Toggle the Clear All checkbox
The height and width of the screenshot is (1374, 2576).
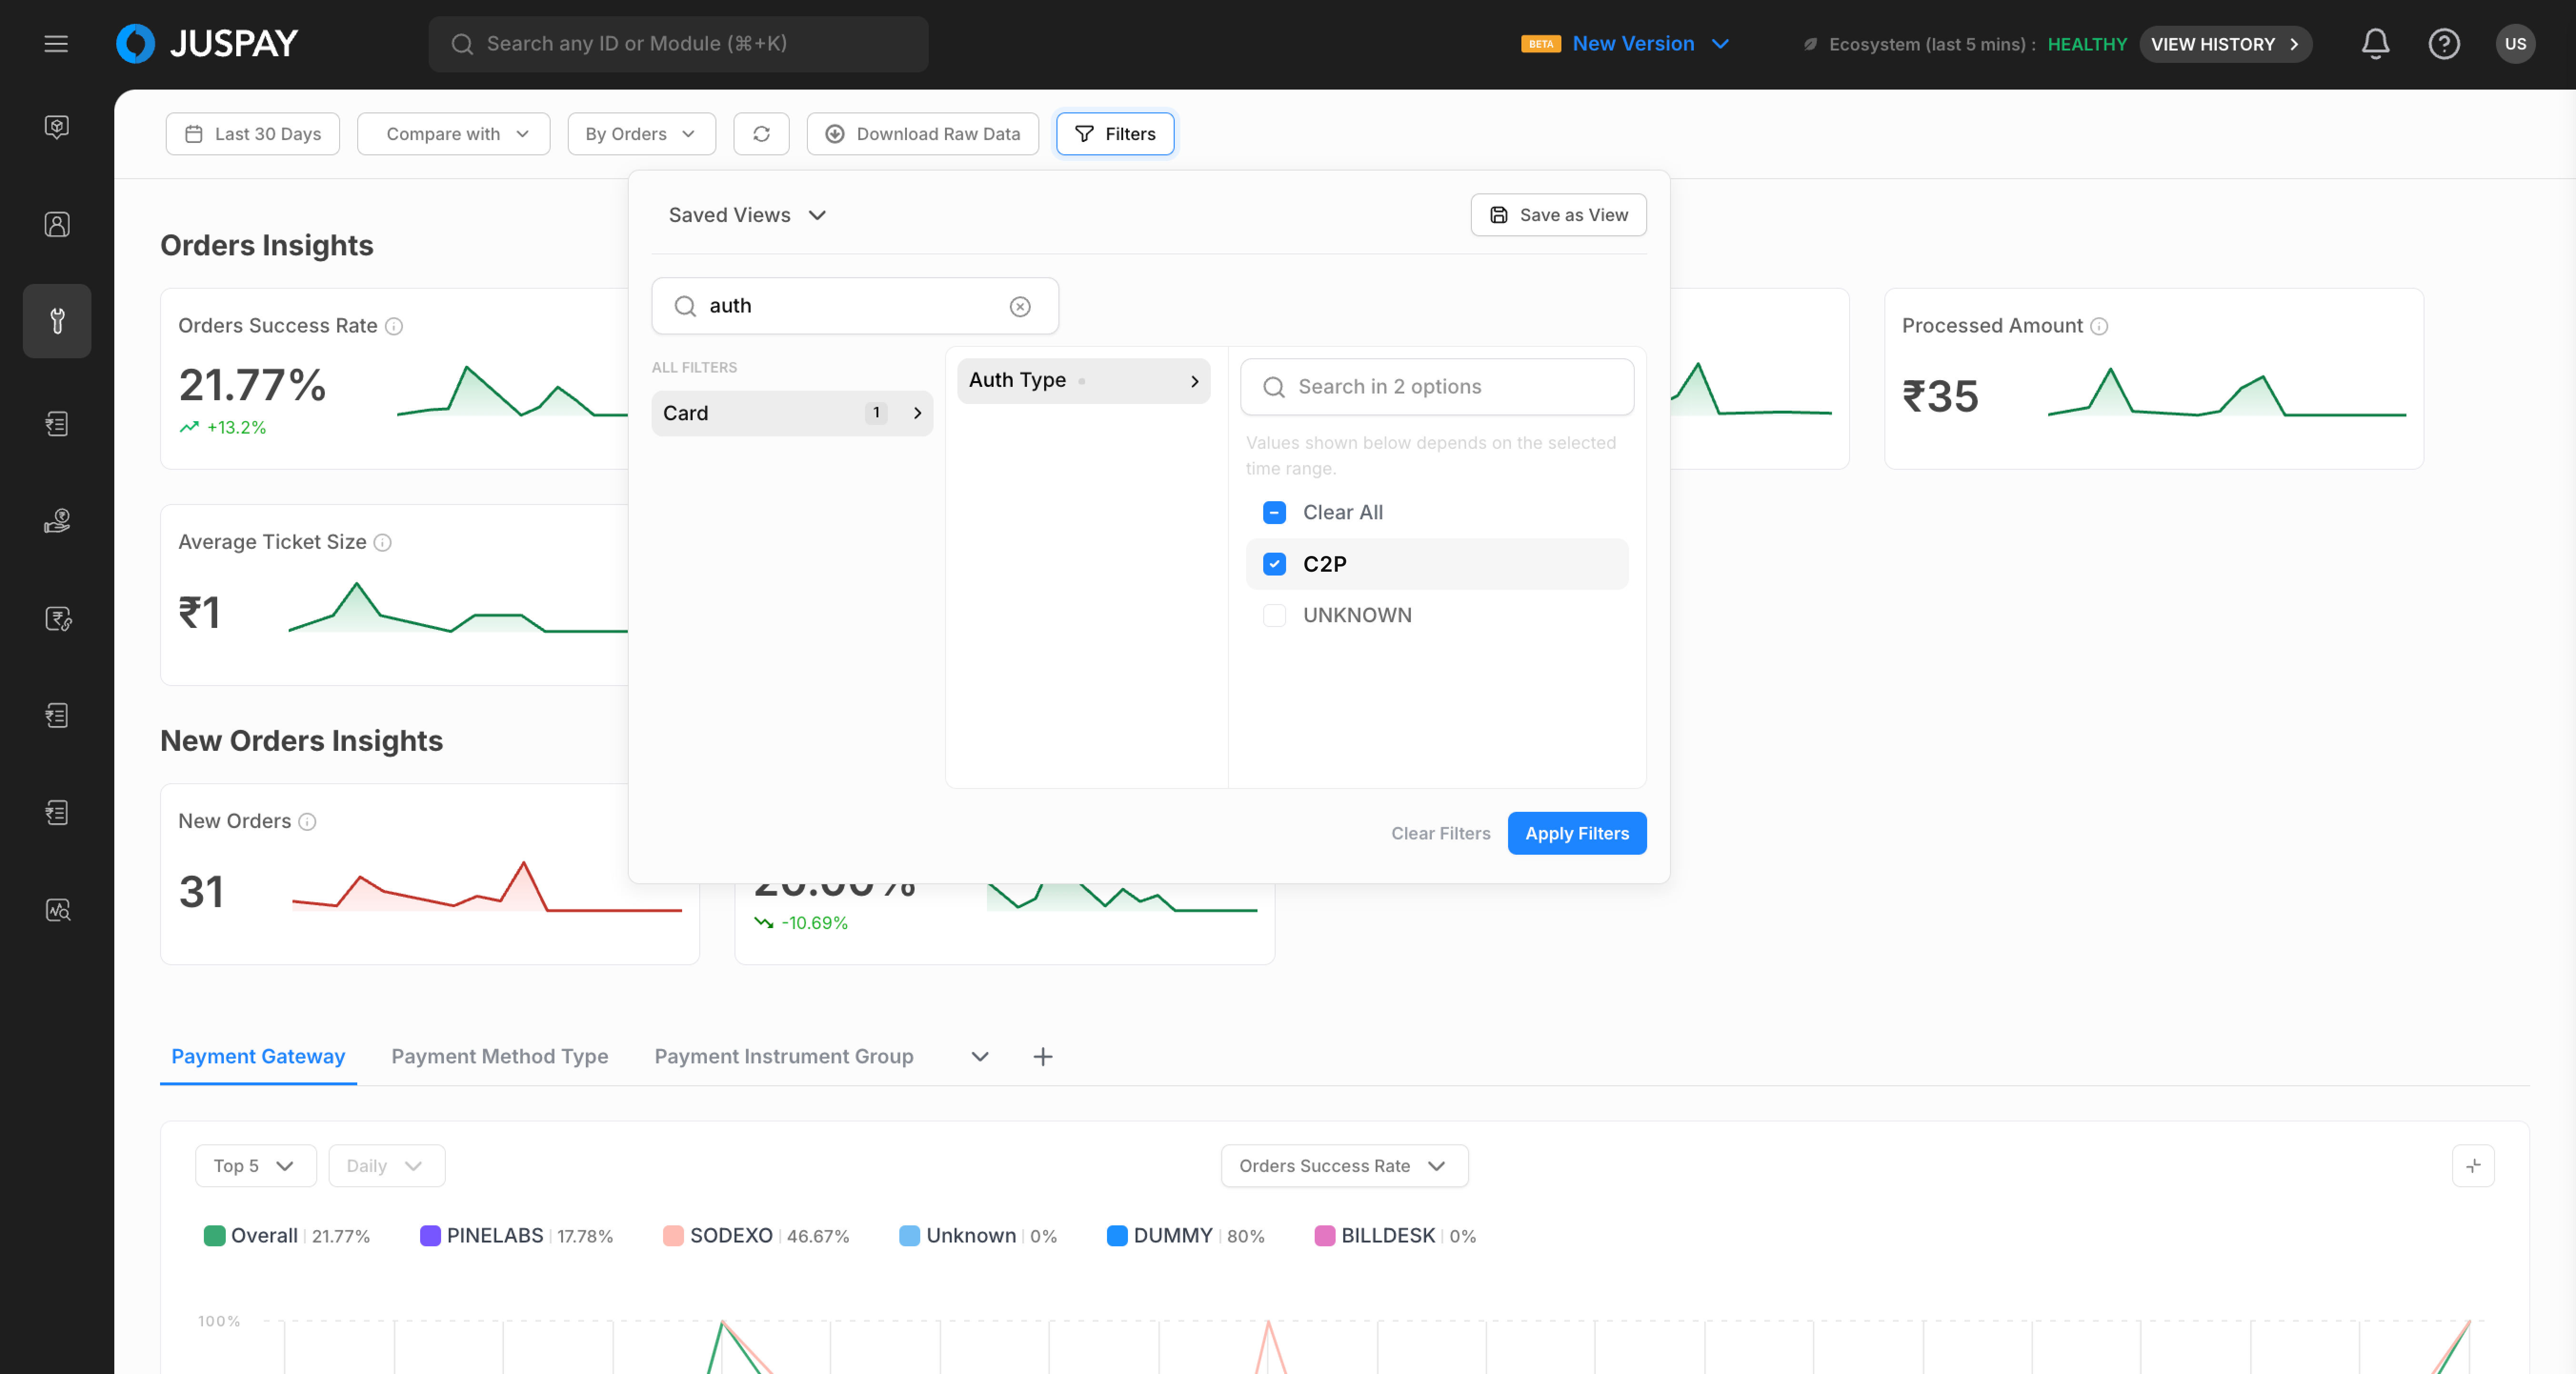tap(1274, 513)
